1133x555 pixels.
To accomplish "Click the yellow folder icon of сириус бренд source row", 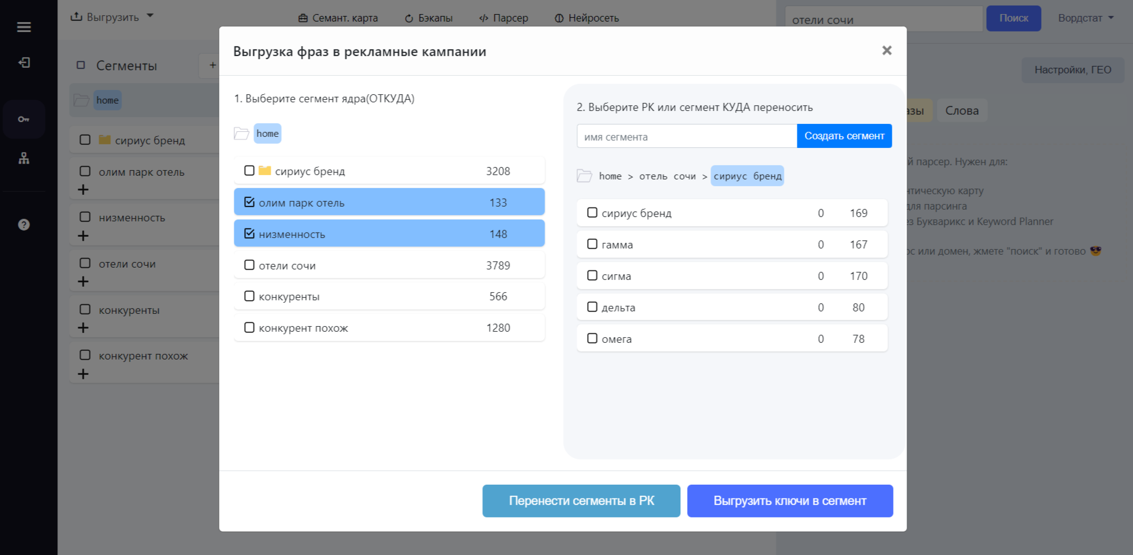I will point(265,170).
